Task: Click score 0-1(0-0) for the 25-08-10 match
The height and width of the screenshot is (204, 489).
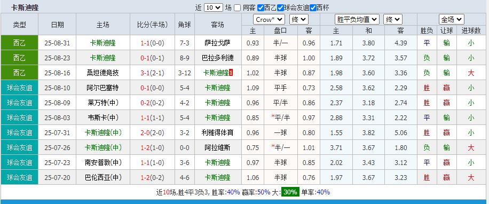Action: 152,88
